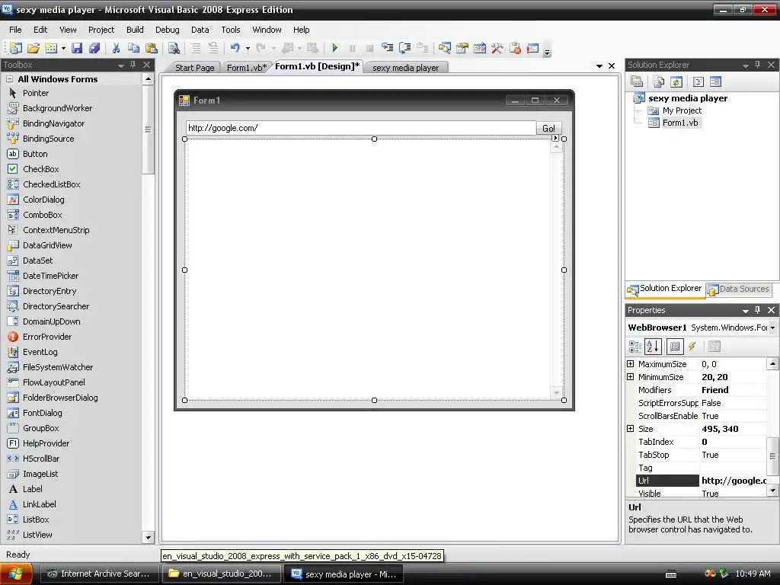Click Refresh icon in Solution Explorer
The image size is (780, 585).
pyautogui.click(x=676, y=82)
